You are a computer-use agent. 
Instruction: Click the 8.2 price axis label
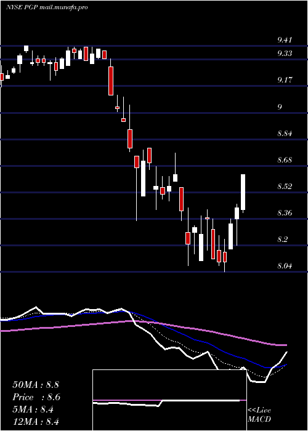(x=282, y=240)
